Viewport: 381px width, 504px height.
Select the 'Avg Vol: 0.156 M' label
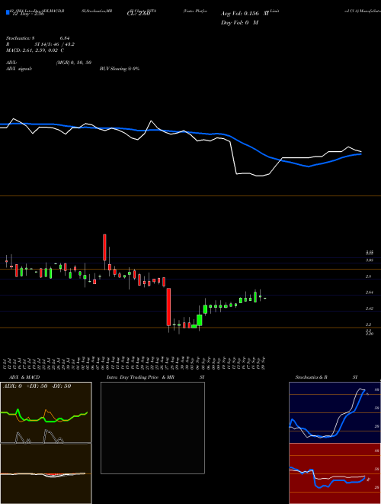click(245, 14)
